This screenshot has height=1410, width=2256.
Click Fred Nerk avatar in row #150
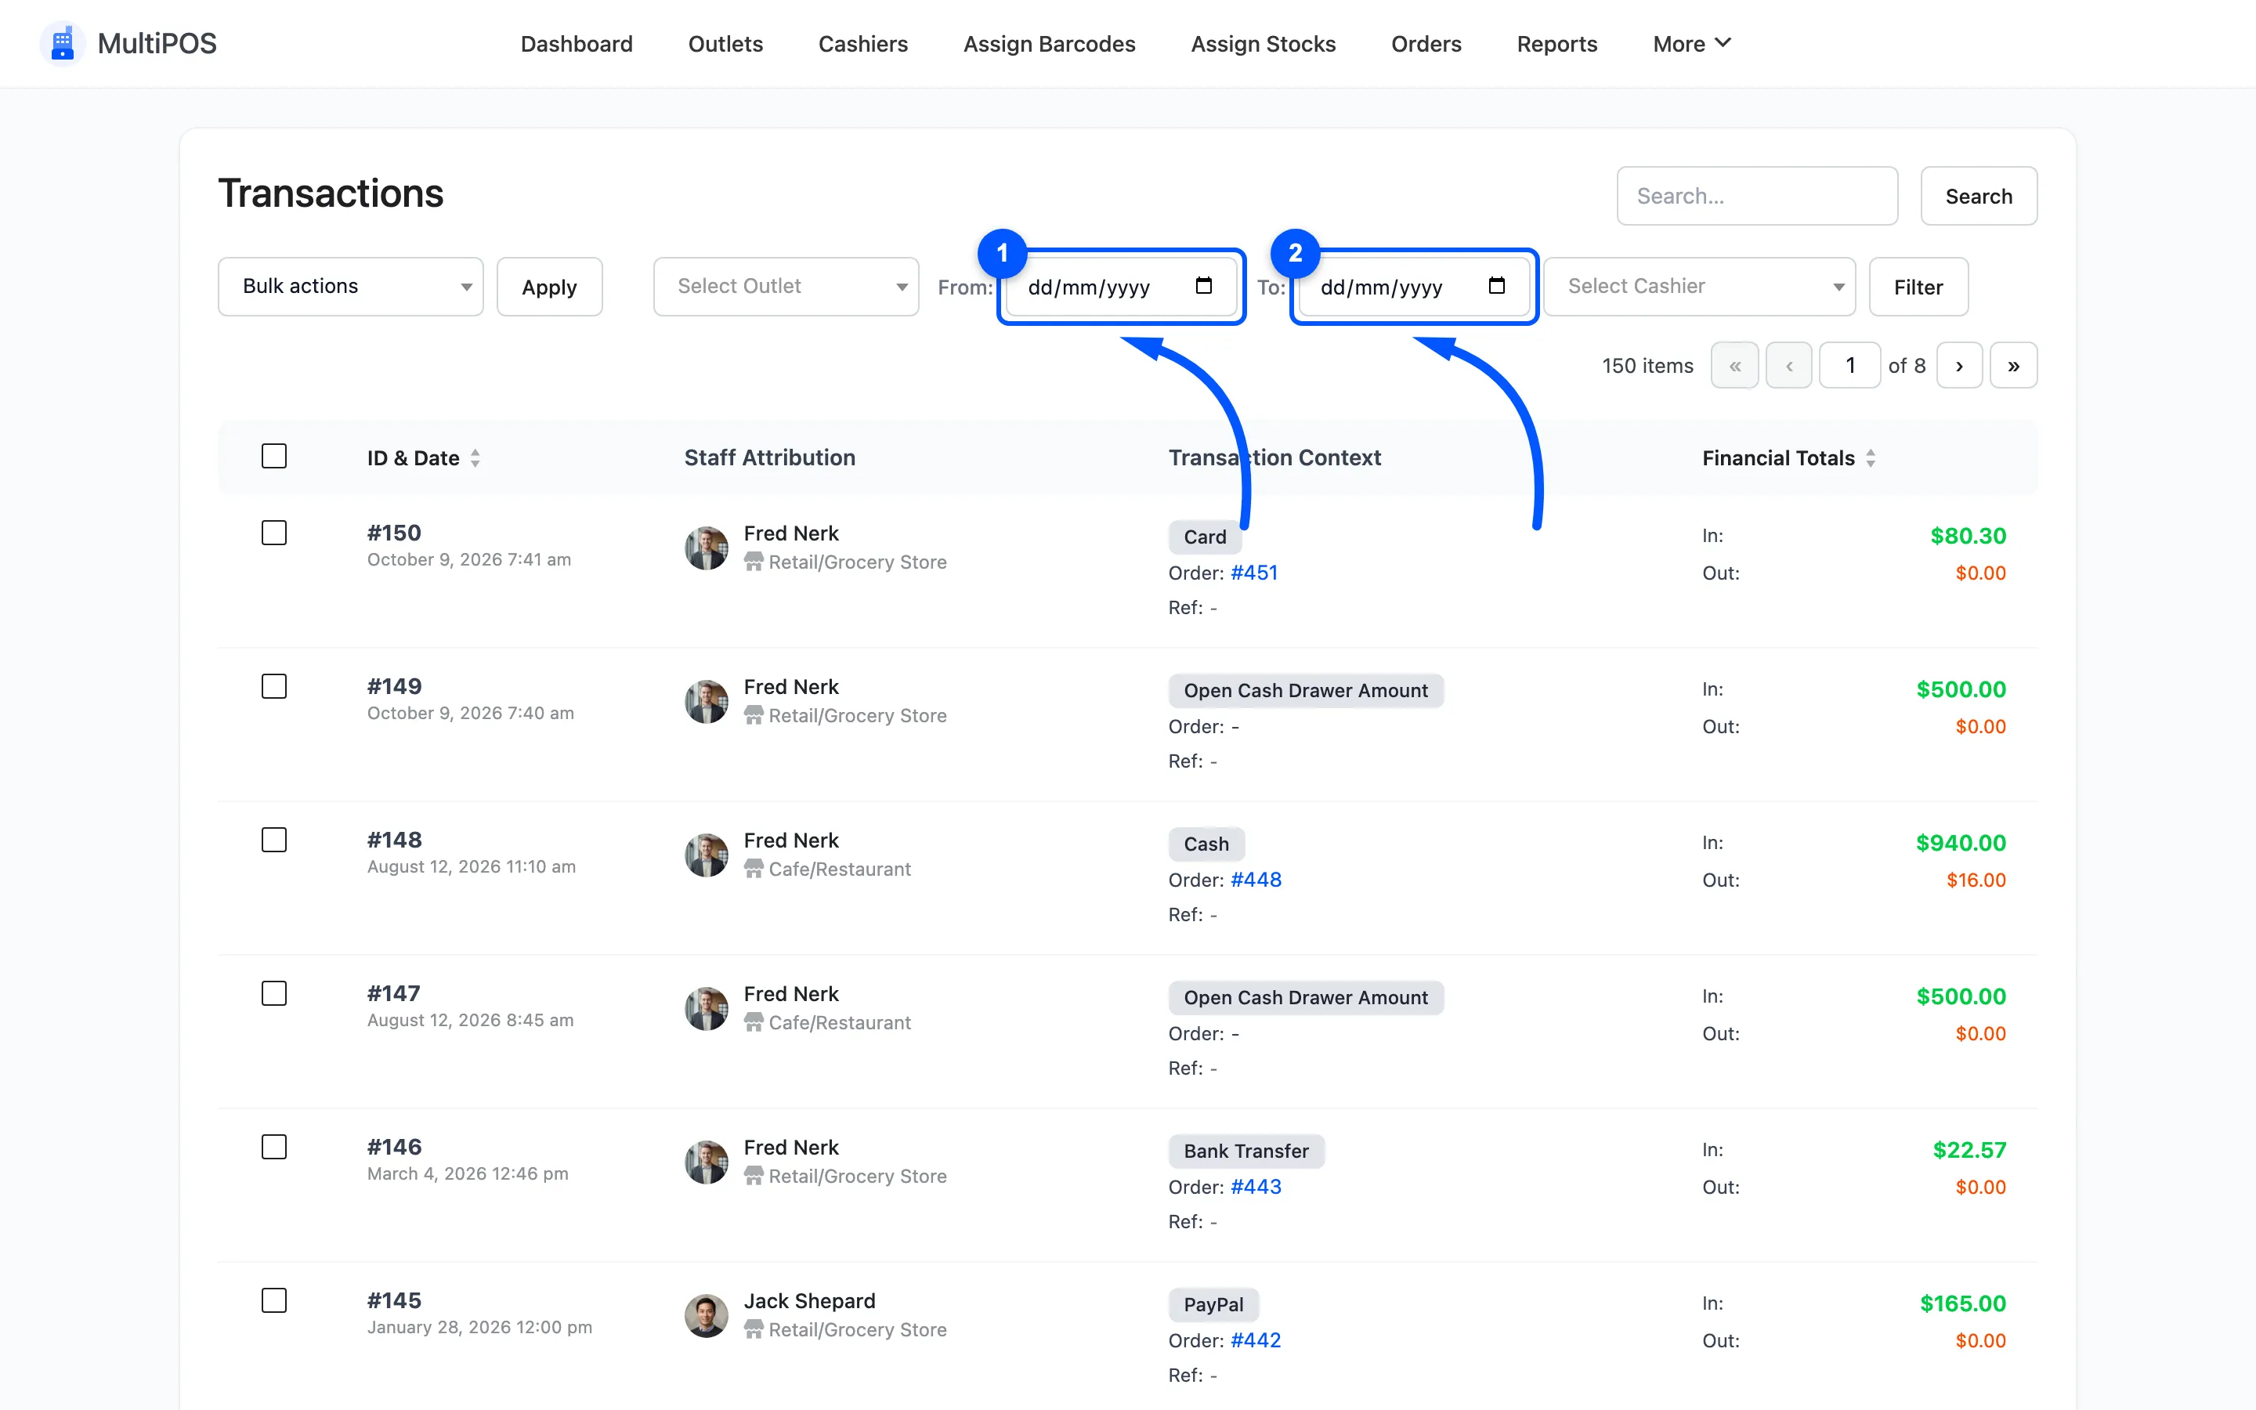coord(706,548)
